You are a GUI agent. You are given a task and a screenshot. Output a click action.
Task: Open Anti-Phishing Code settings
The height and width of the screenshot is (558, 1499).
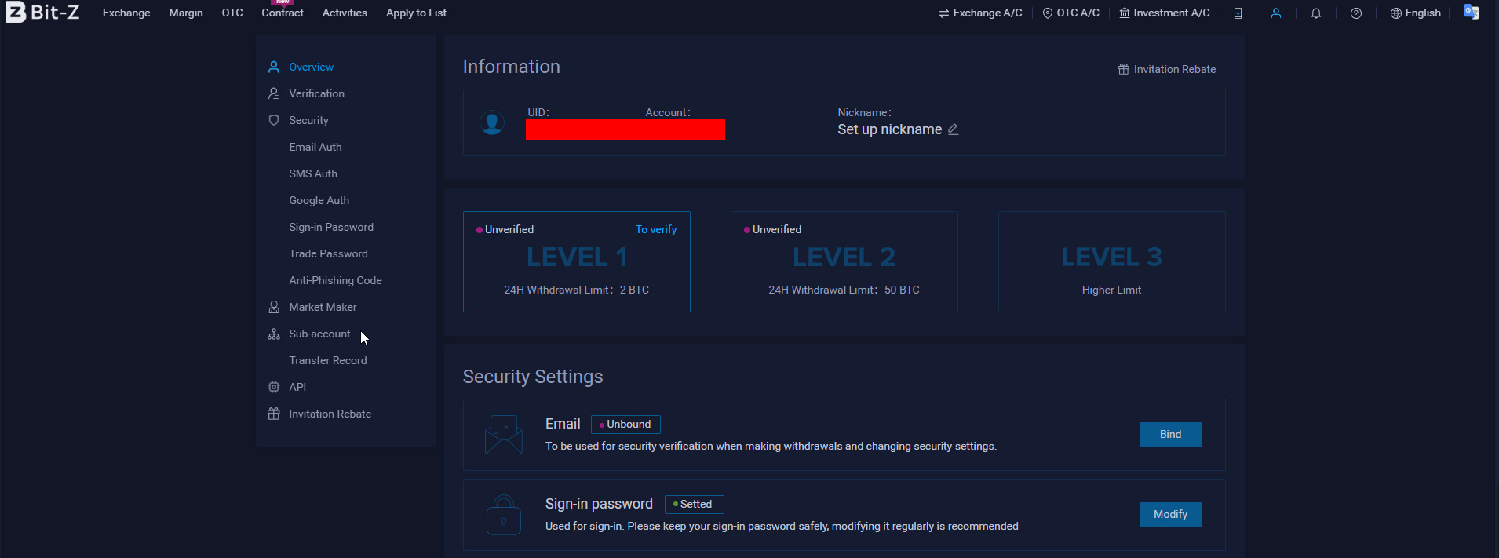[335, 280]
